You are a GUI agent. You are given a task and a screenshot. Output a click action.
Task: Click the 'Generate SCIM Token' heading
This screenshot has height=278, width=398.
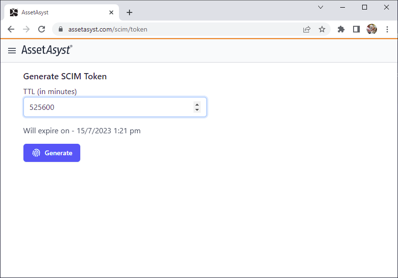coord(65,76)
